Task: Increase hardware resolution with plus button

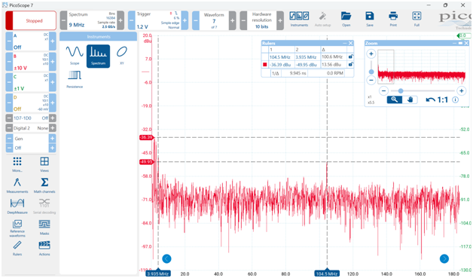Action: (280, 20)
